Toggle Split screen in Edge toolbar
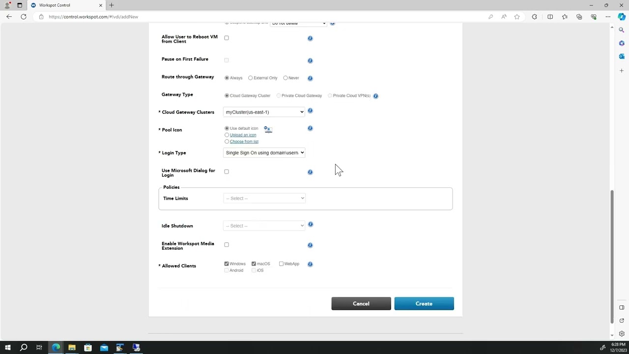Image resolution: width=629 pixels, height=354 pixels. click(x=550, y=17)
